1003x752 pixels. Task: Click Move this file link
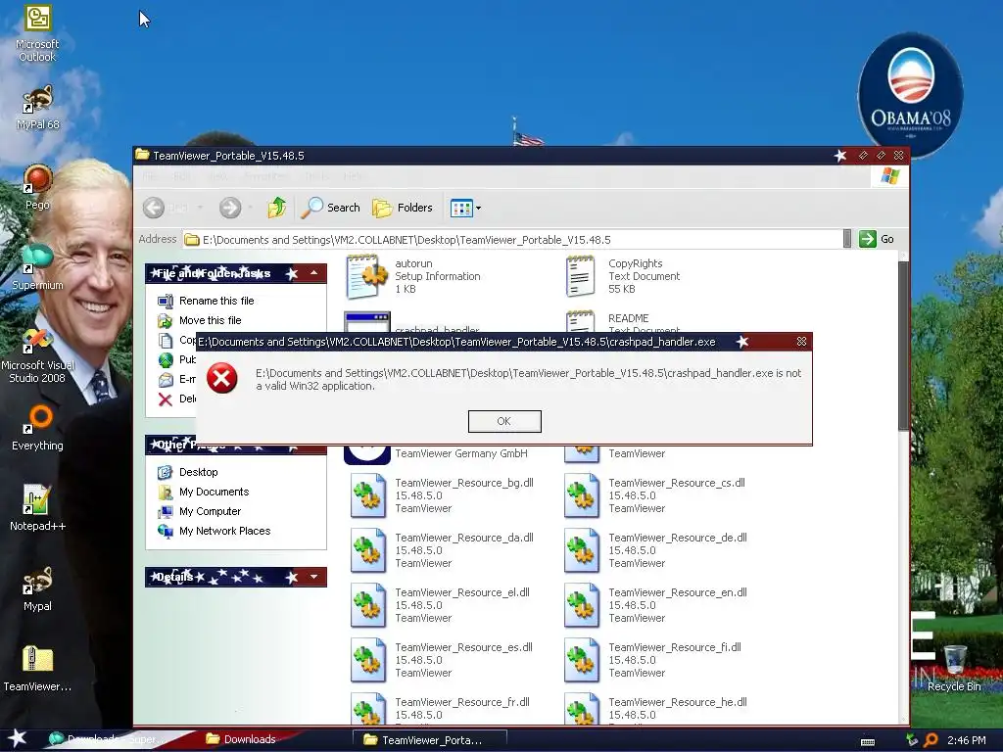(210, 320)
